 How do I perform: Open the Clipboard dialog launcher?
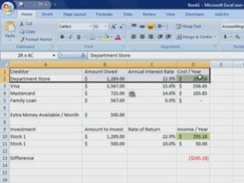52,46
